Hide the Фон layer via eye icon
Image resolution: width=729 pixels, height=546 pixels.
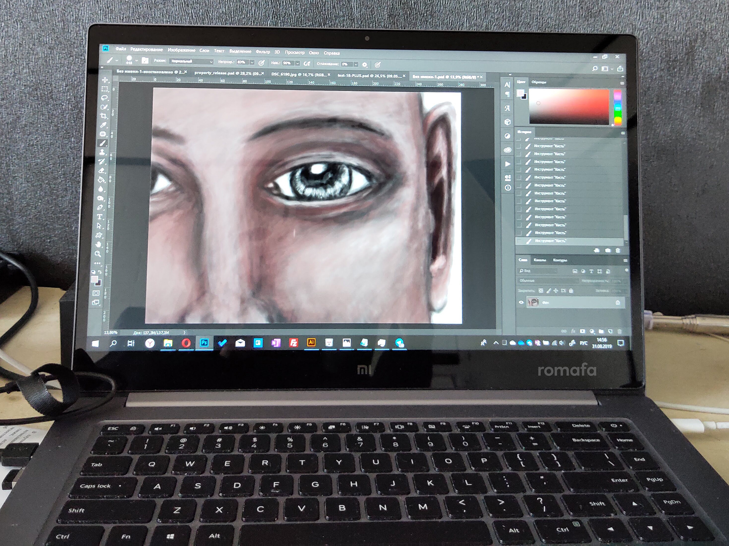[521, 302]
